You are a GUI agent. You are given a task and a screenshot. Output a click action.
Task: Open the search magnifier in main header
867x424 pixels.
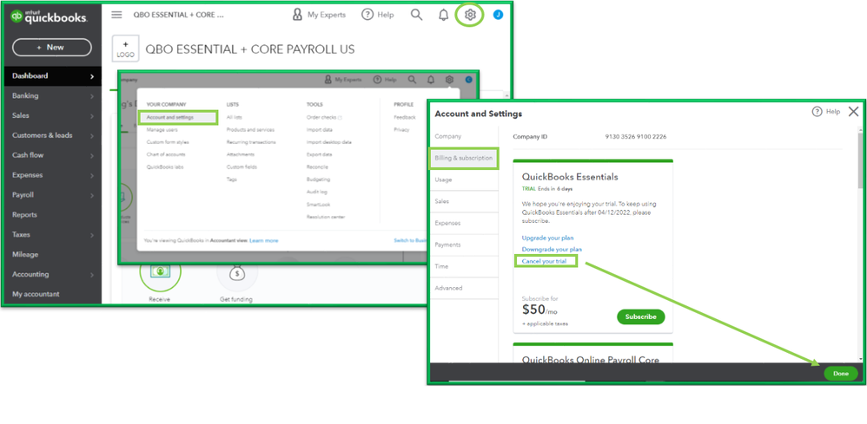pos(416,15)
